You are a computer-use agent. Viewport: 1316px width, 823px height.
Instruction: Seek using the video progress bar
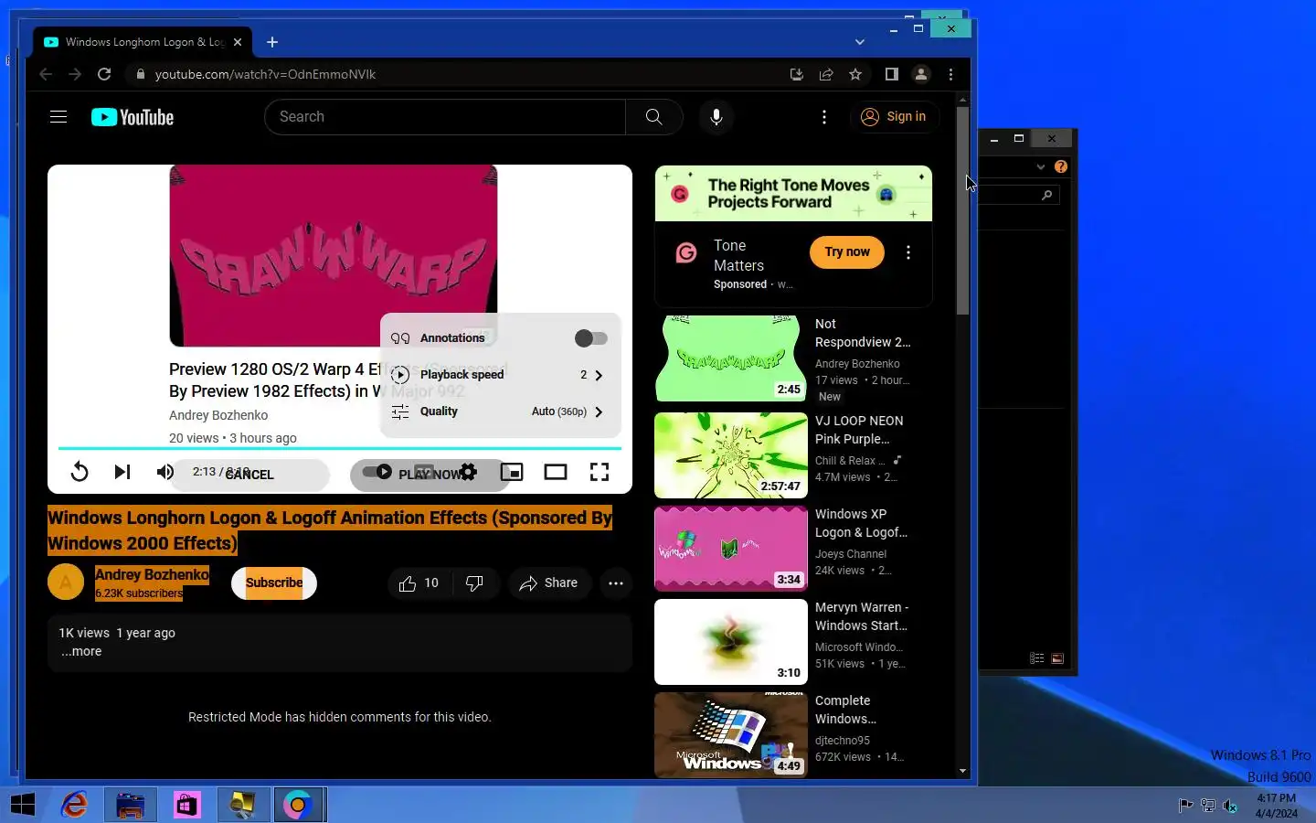click(340, 448)
